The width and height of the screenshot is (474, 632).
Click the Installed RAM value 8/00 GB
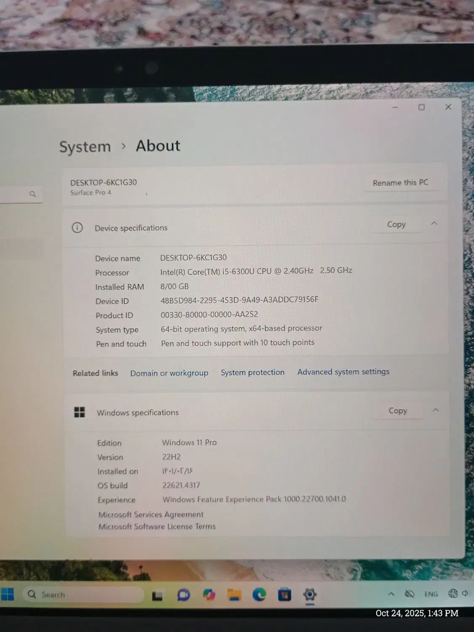tap(174, 287)
